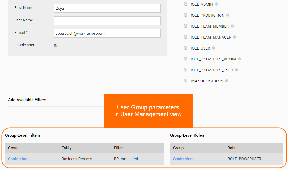Viewport: 288px width, 169px height.
Task: Click the BP completed filter cell
Action: click(x=126, y=159)
